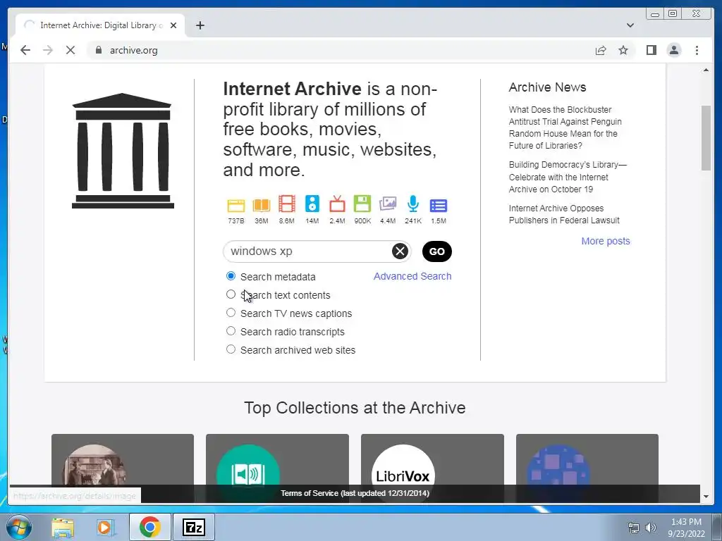Go back with the browser back arrow
This screenshot has width=722, height=541.
pyautogui.click(x=25, y=50)
